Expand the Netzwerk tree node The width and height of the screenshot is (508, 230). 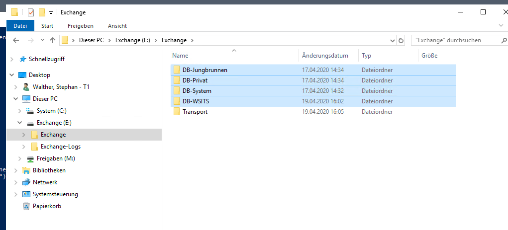(15, 182)
